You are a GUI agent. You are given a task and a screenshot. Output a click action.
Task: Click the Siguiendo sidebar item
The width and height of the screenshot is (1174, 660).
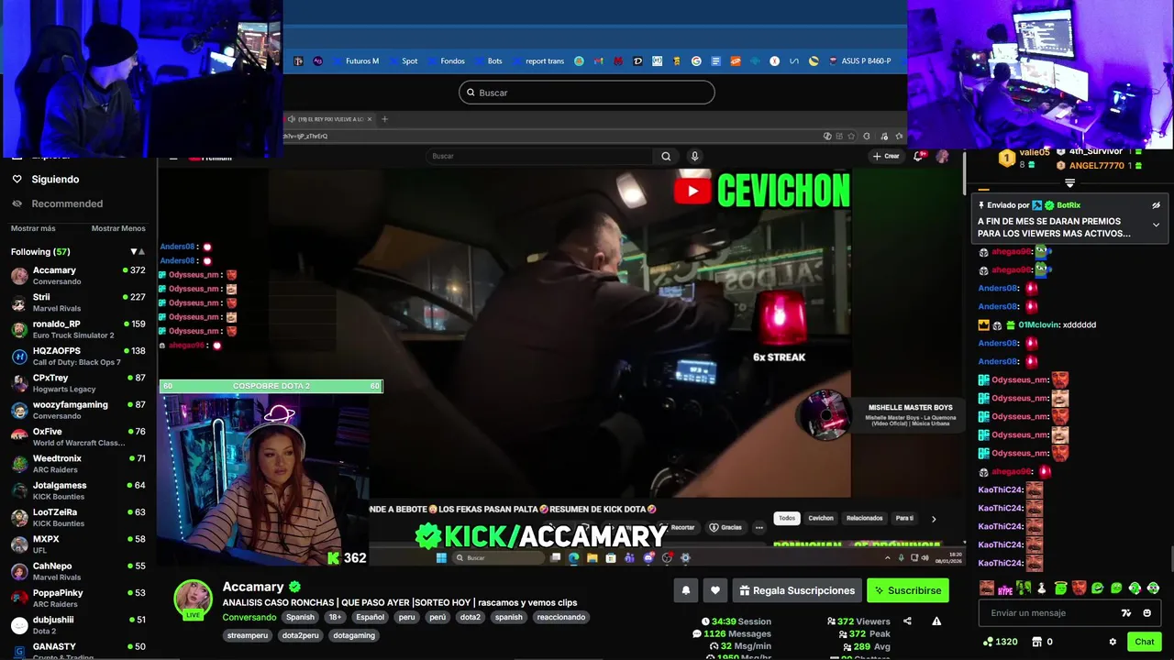55,180
